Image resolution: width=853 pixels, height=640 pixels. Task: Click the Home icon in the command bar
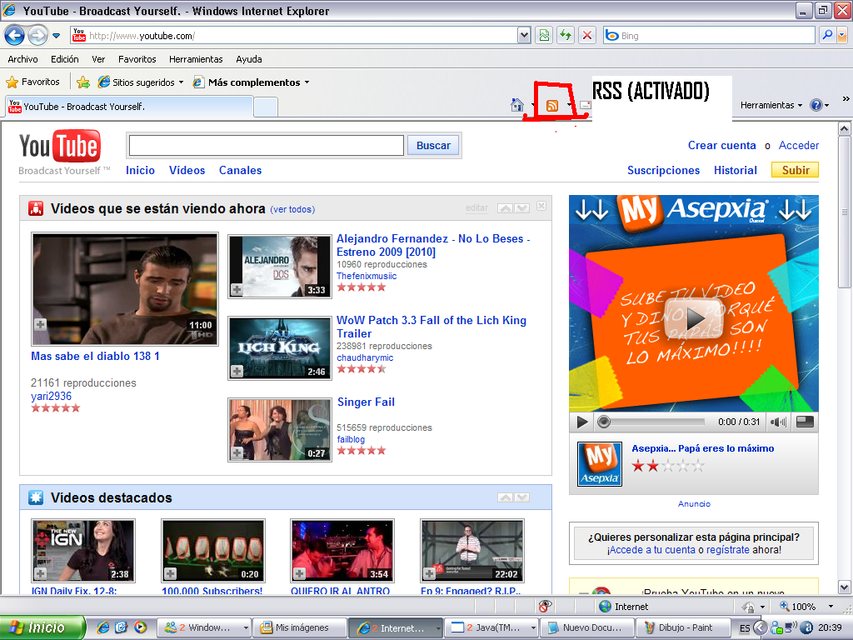(517, 105)
